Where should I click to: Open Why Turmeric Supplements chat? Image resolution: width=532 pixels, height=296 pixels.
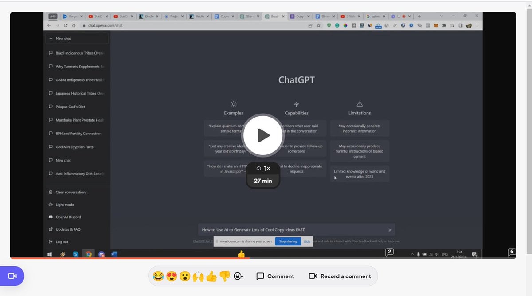click(77, 67)
